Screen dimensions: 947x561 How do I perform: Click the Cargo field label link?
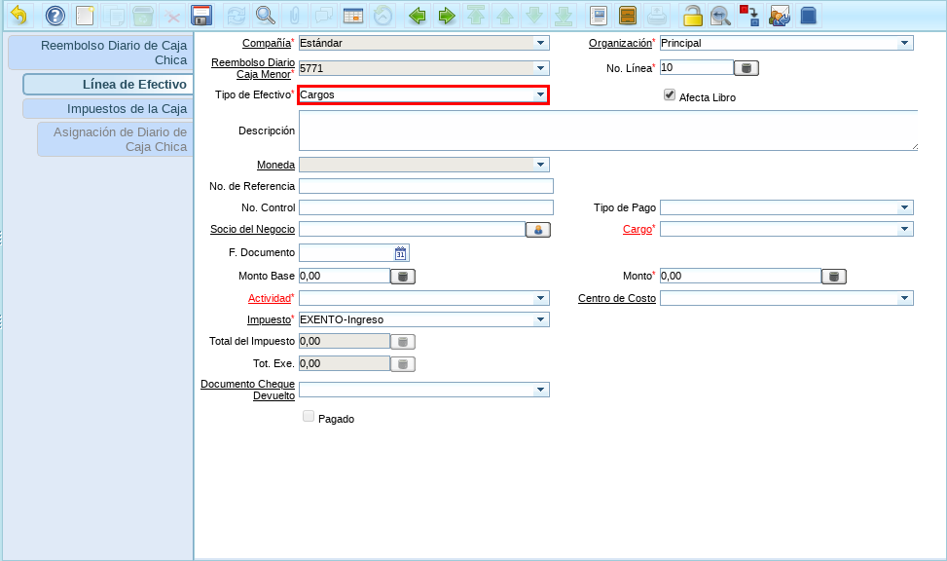[637, 230]
